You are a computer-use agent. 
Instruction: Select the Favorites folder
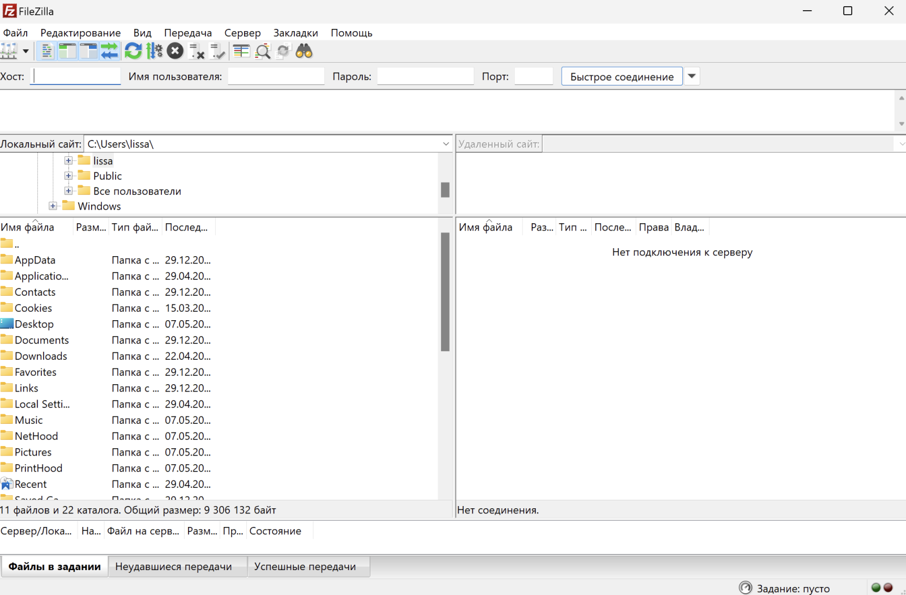coord(29,372)
